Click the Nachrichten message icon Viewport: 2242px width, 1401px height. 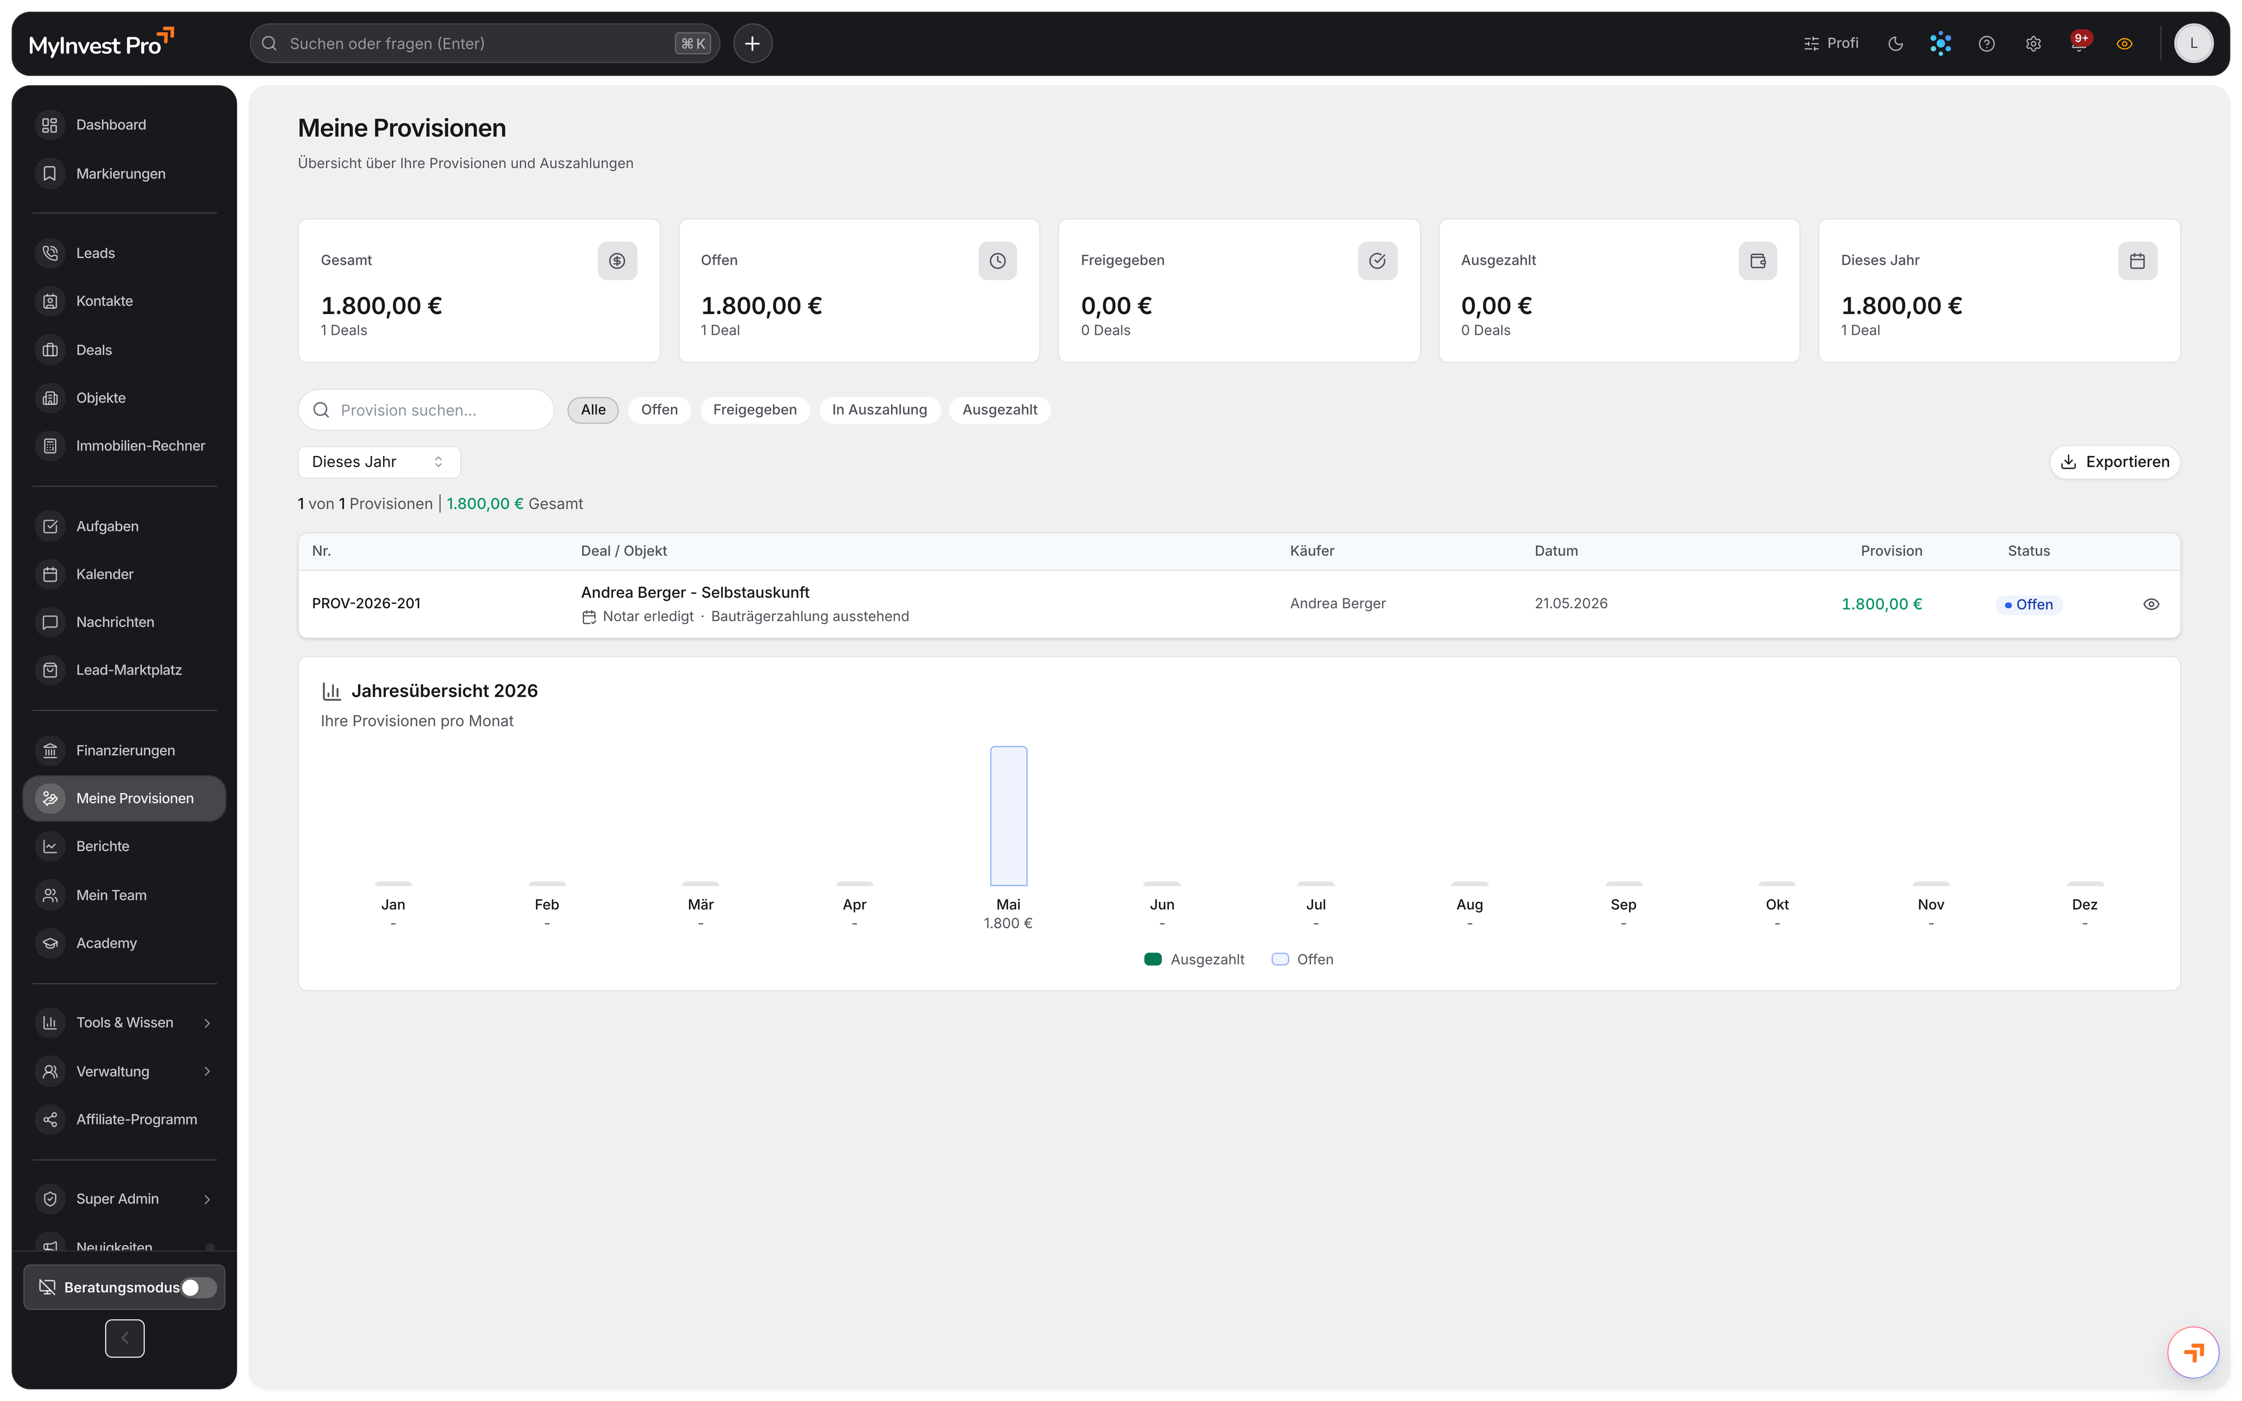tap(50, 622)
